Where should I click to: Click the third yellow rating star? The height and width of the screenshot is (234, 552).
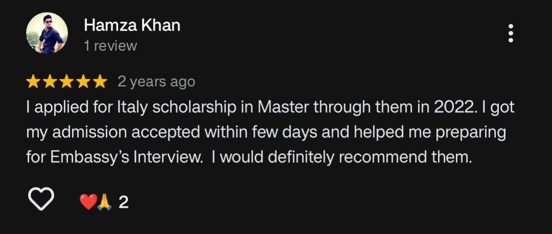coord(67,81)
